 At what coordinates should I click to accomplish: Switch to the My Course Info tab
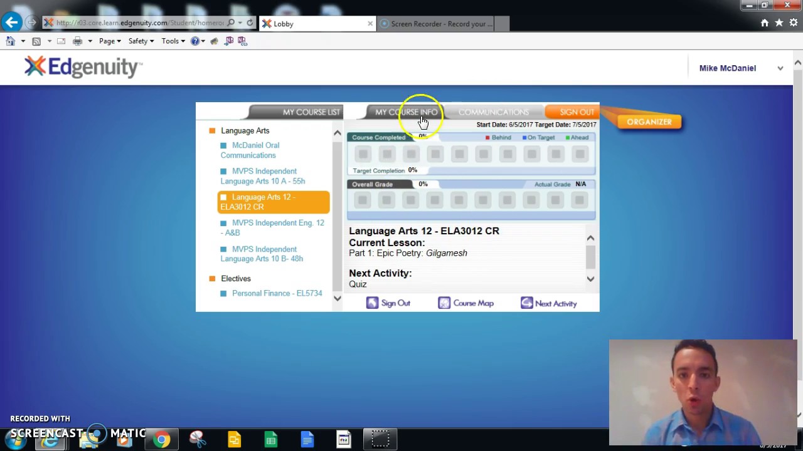coord(406,112)
